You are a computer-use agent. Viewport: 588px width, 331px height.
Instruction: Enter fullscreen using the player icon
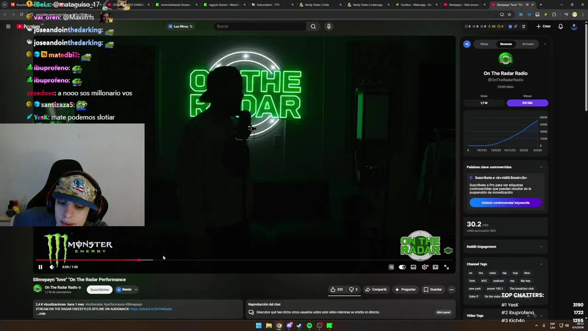[447, 267]
